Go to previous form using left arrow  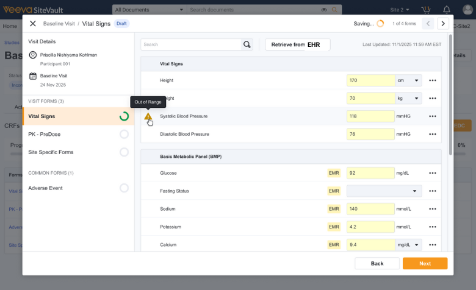click(427, 23)
